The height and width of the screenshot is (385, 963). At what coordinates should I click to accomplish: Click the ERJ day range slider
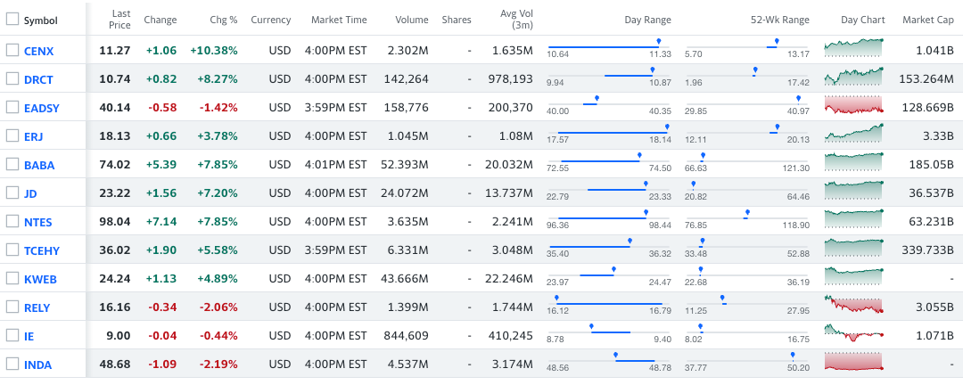pyautogui.click(x=609, y=134)
